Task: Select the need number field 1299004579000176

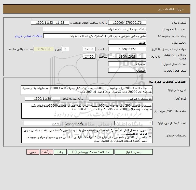Action: click(x=127, y=22)
